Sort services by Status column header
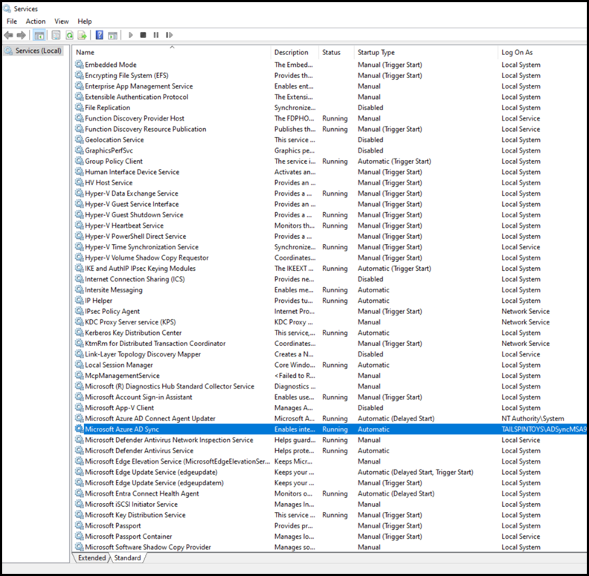 331,53
